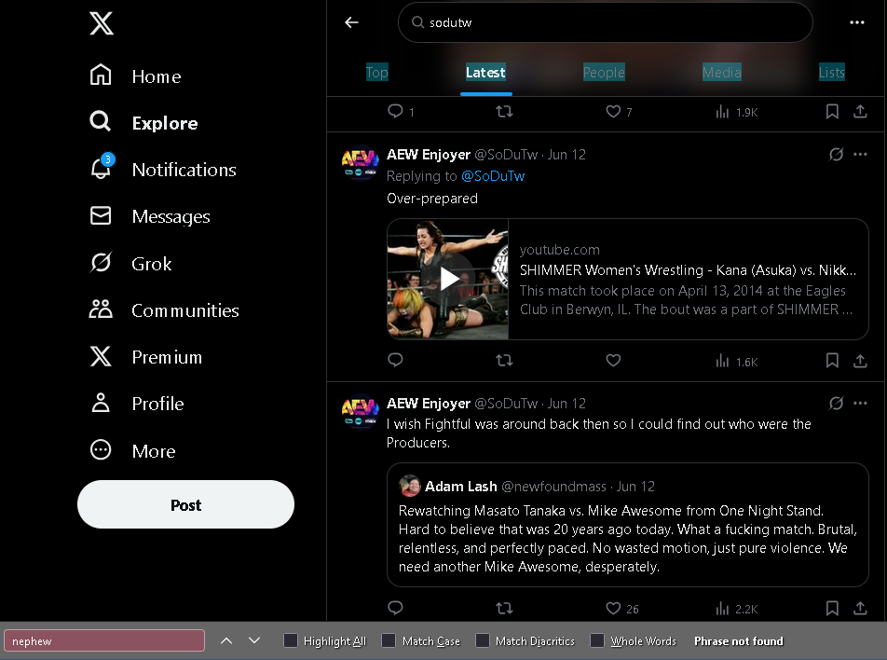
Task: Open AEW Enjoyer name on Fightful post
Action: click(429, 404)
